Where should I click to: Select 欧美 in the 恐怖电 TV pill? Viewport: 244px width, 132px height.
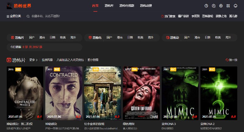point(140,37)
